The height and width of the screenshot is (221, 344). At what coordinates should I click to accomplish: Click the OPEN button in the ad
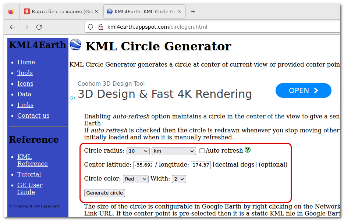tap(304, 90)
